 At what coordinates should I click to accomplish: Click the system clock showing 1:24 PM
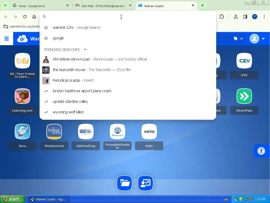click(260, 199)
